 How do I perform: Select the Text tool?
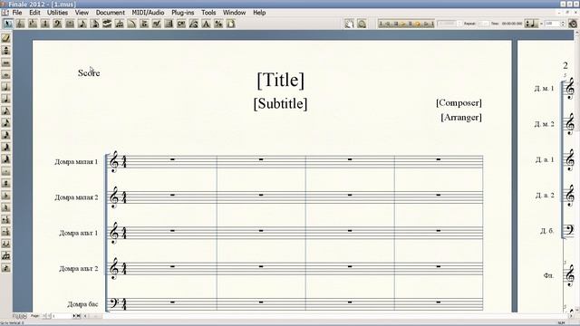coord(206,24)
